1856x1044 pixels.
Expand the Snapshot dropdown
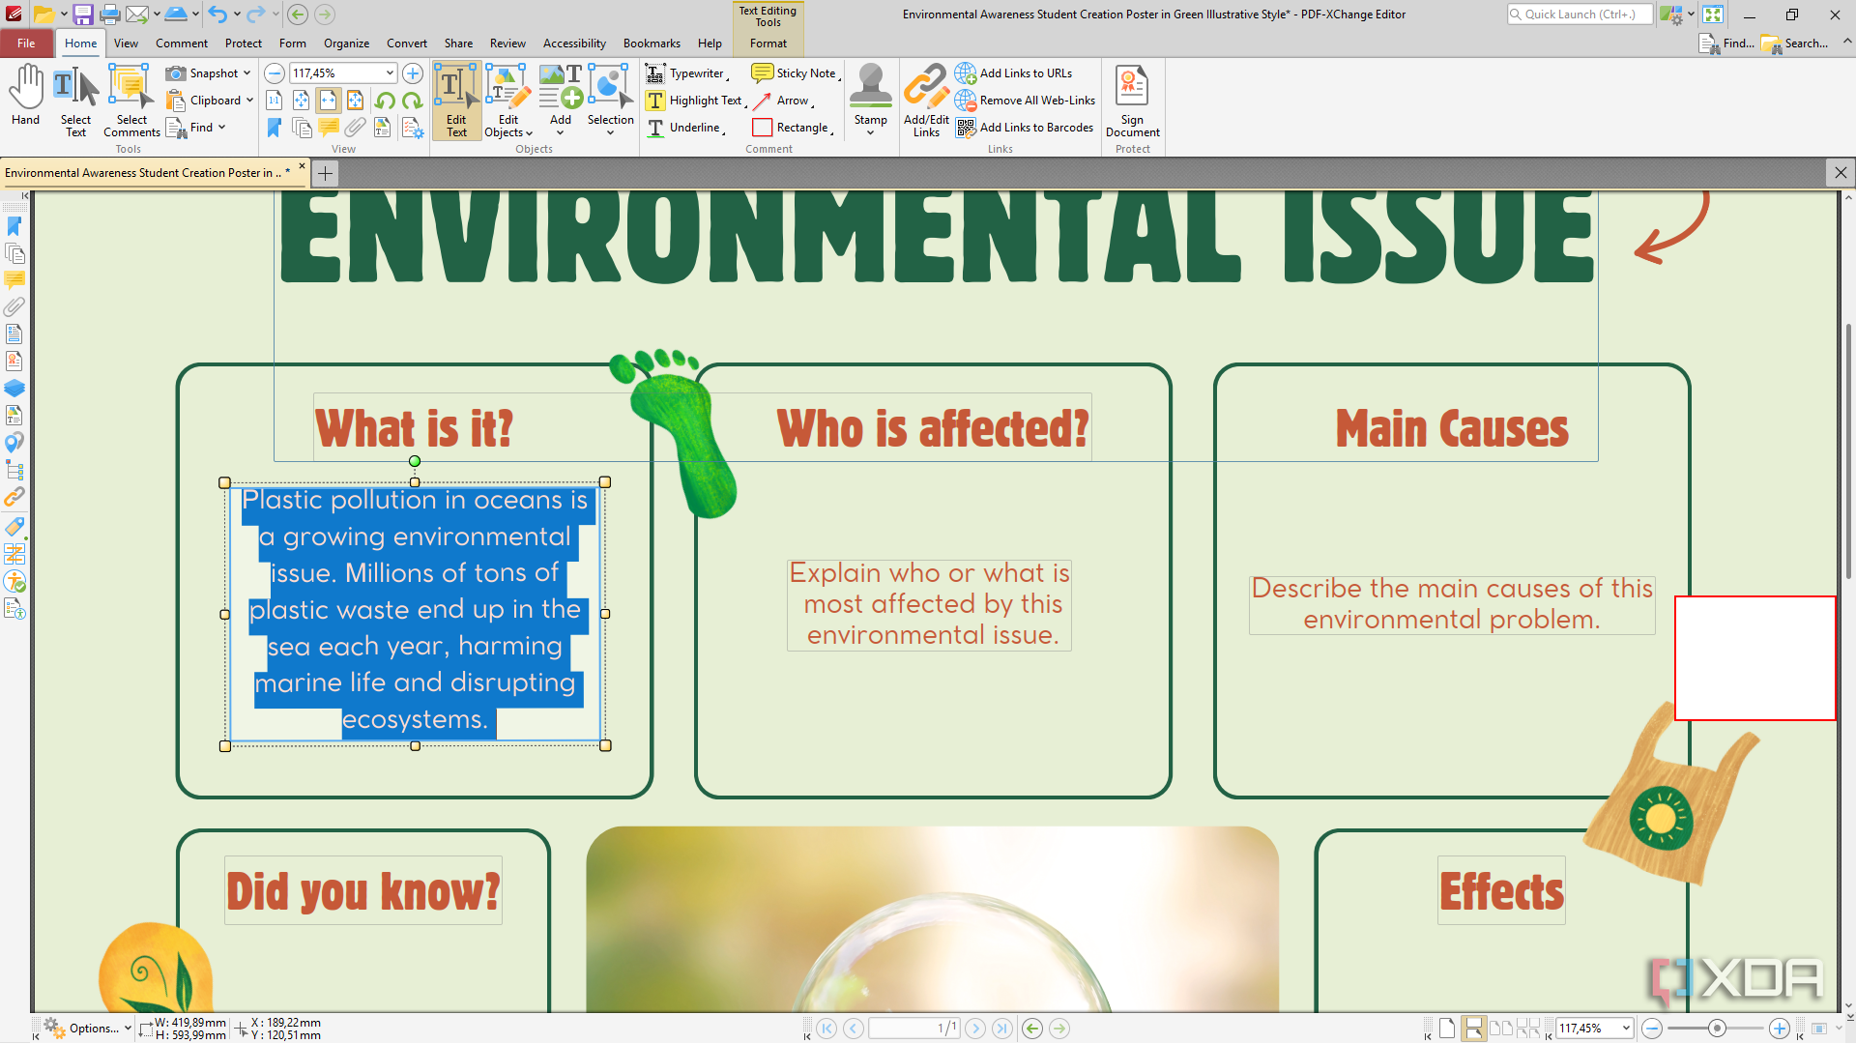[247, 73]
